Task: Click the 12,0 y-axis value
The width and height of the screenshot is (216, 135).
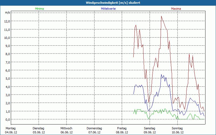Action: point(8,21)
